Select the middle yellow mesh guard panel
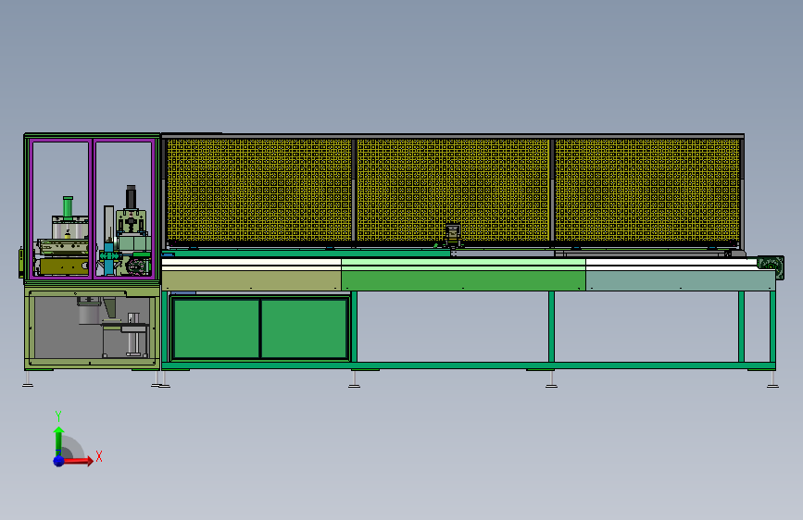 pos(453,190)
